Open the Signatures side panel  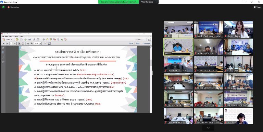pos(3,62)
